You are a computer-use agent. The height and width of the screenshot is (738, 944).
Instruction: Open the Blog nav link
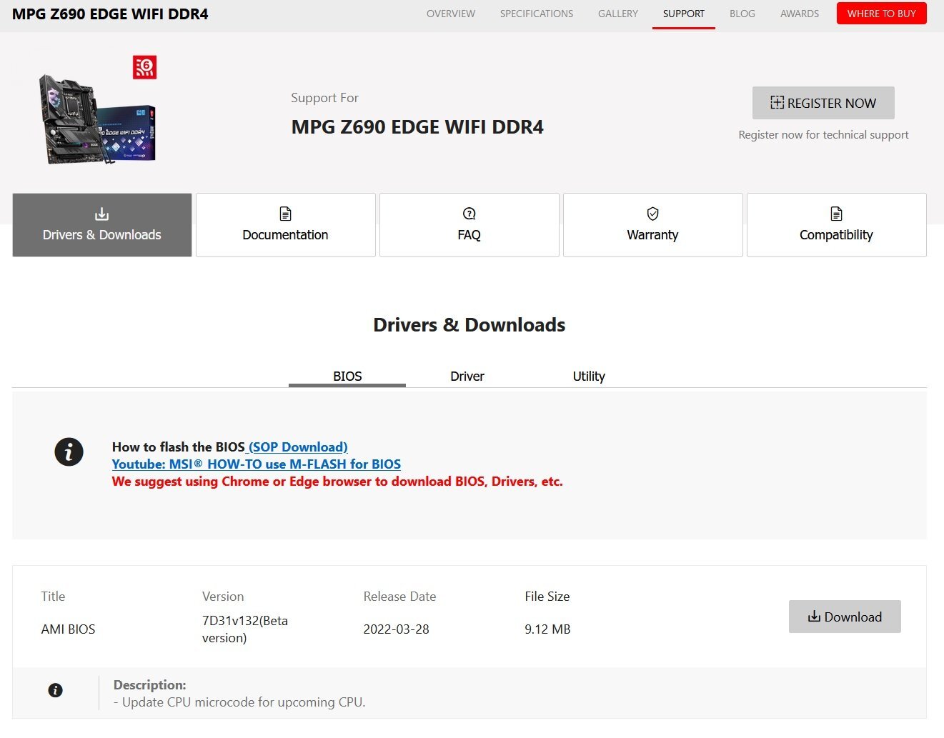[x=742, y=14]
